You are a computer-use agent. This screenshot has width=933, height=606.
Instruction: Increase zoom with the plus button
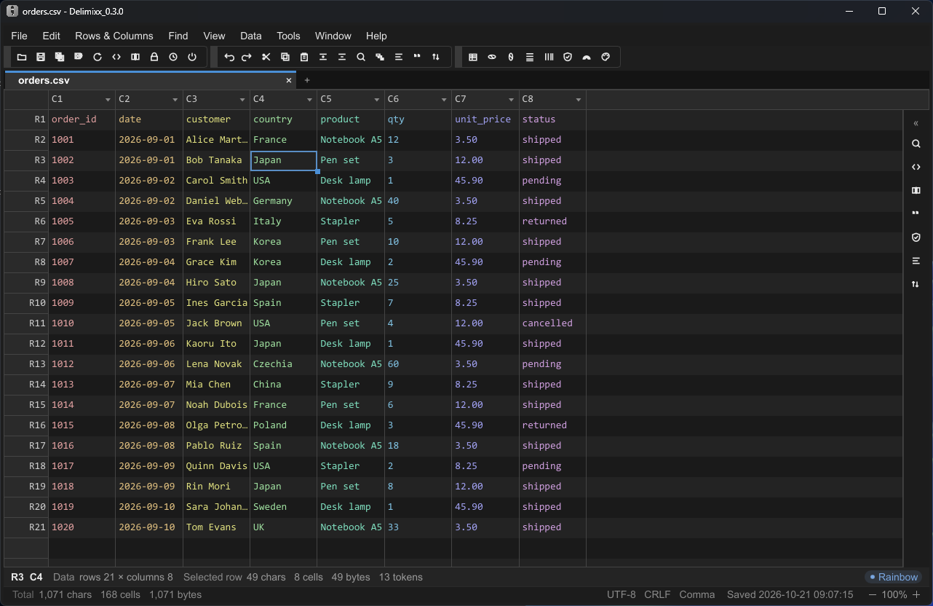point(916,594)
